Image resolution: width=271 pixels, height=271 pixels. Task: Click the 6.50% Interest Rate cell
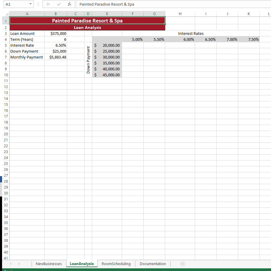(56, 45)
